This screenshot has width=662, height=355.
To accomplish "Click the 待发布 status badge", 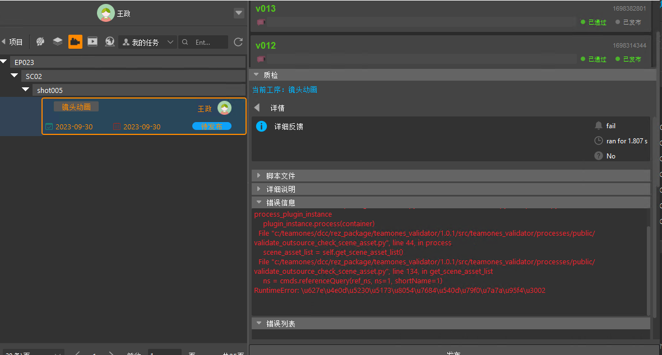I will (x=211, y=127).
